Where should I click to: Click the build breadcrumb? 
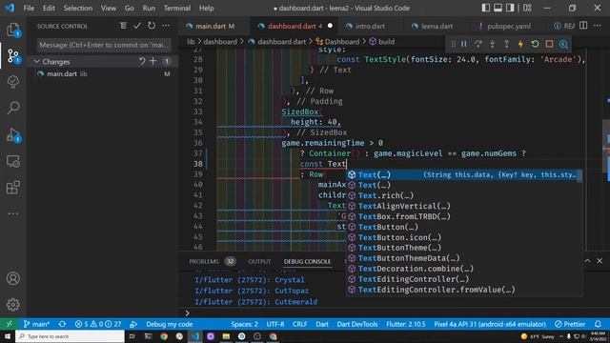click(386, 42)
